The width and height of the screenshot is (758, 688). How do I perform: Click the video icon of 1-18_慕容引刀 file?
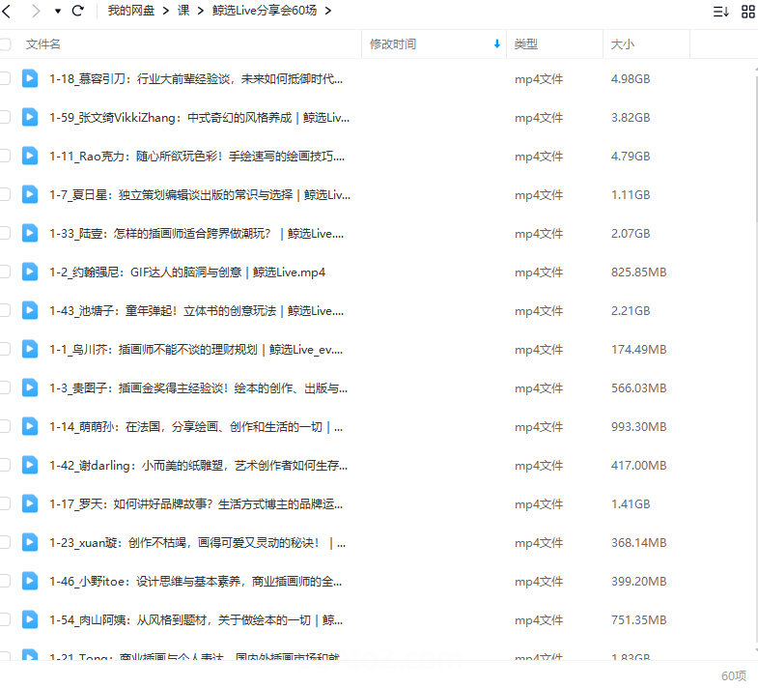[x=30, y=78]
